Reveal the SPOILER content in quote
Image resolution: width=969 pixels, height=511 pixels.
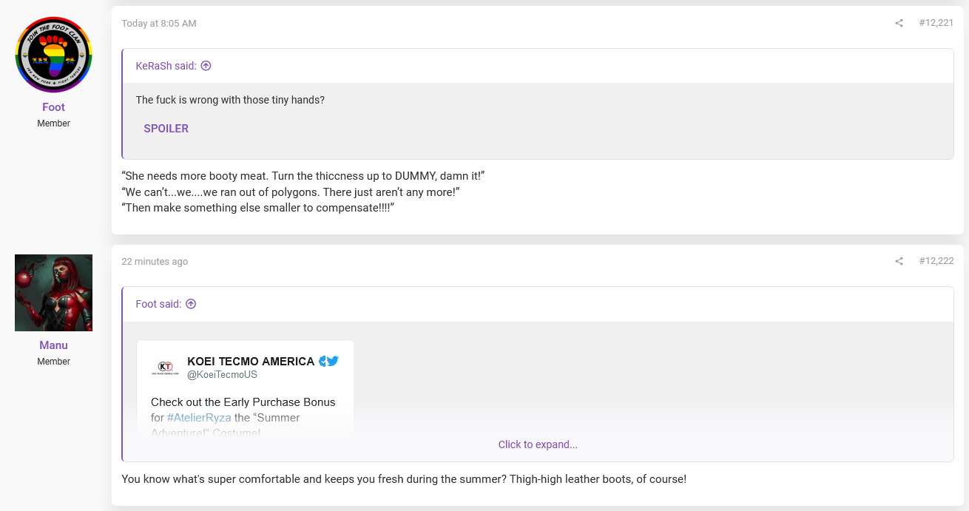(x=166, y=129)
